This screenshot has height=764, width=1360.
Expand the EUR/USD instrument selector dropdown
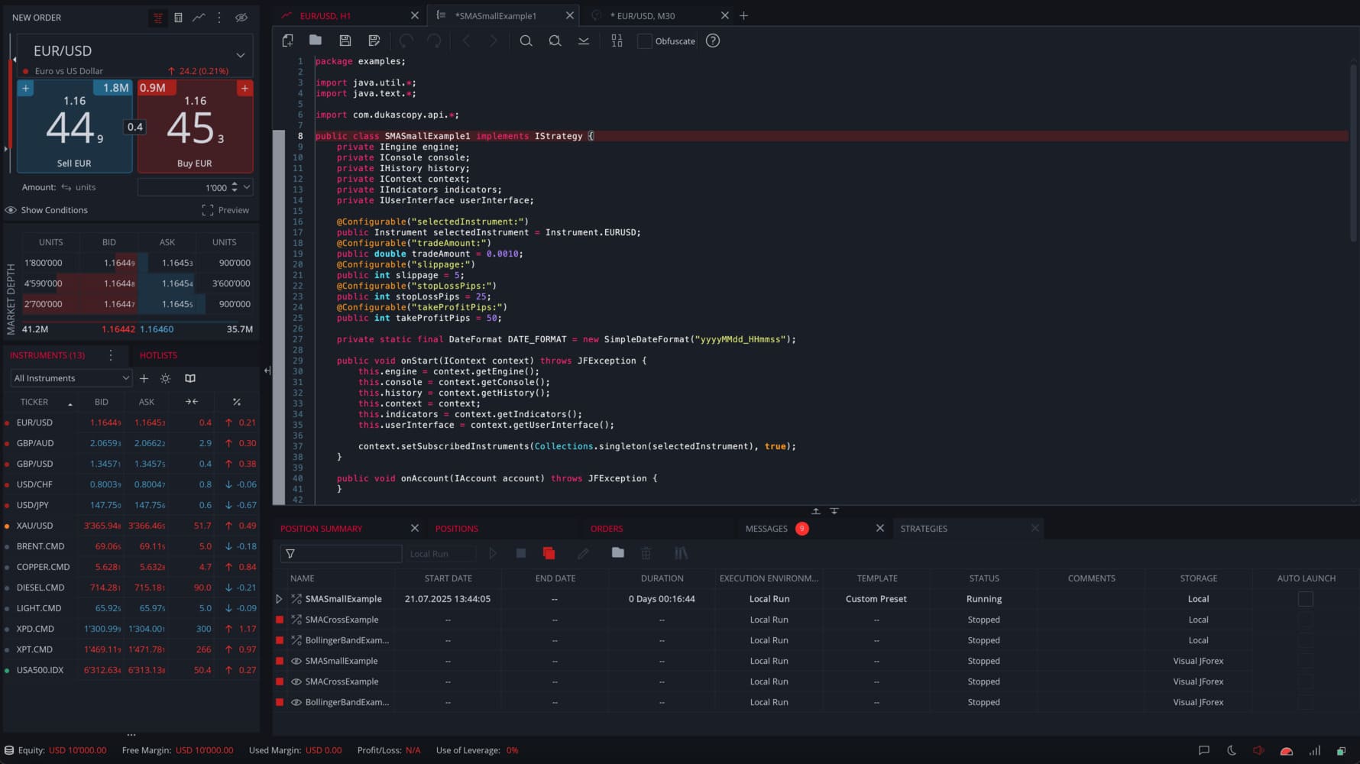[x=240, y=55]
